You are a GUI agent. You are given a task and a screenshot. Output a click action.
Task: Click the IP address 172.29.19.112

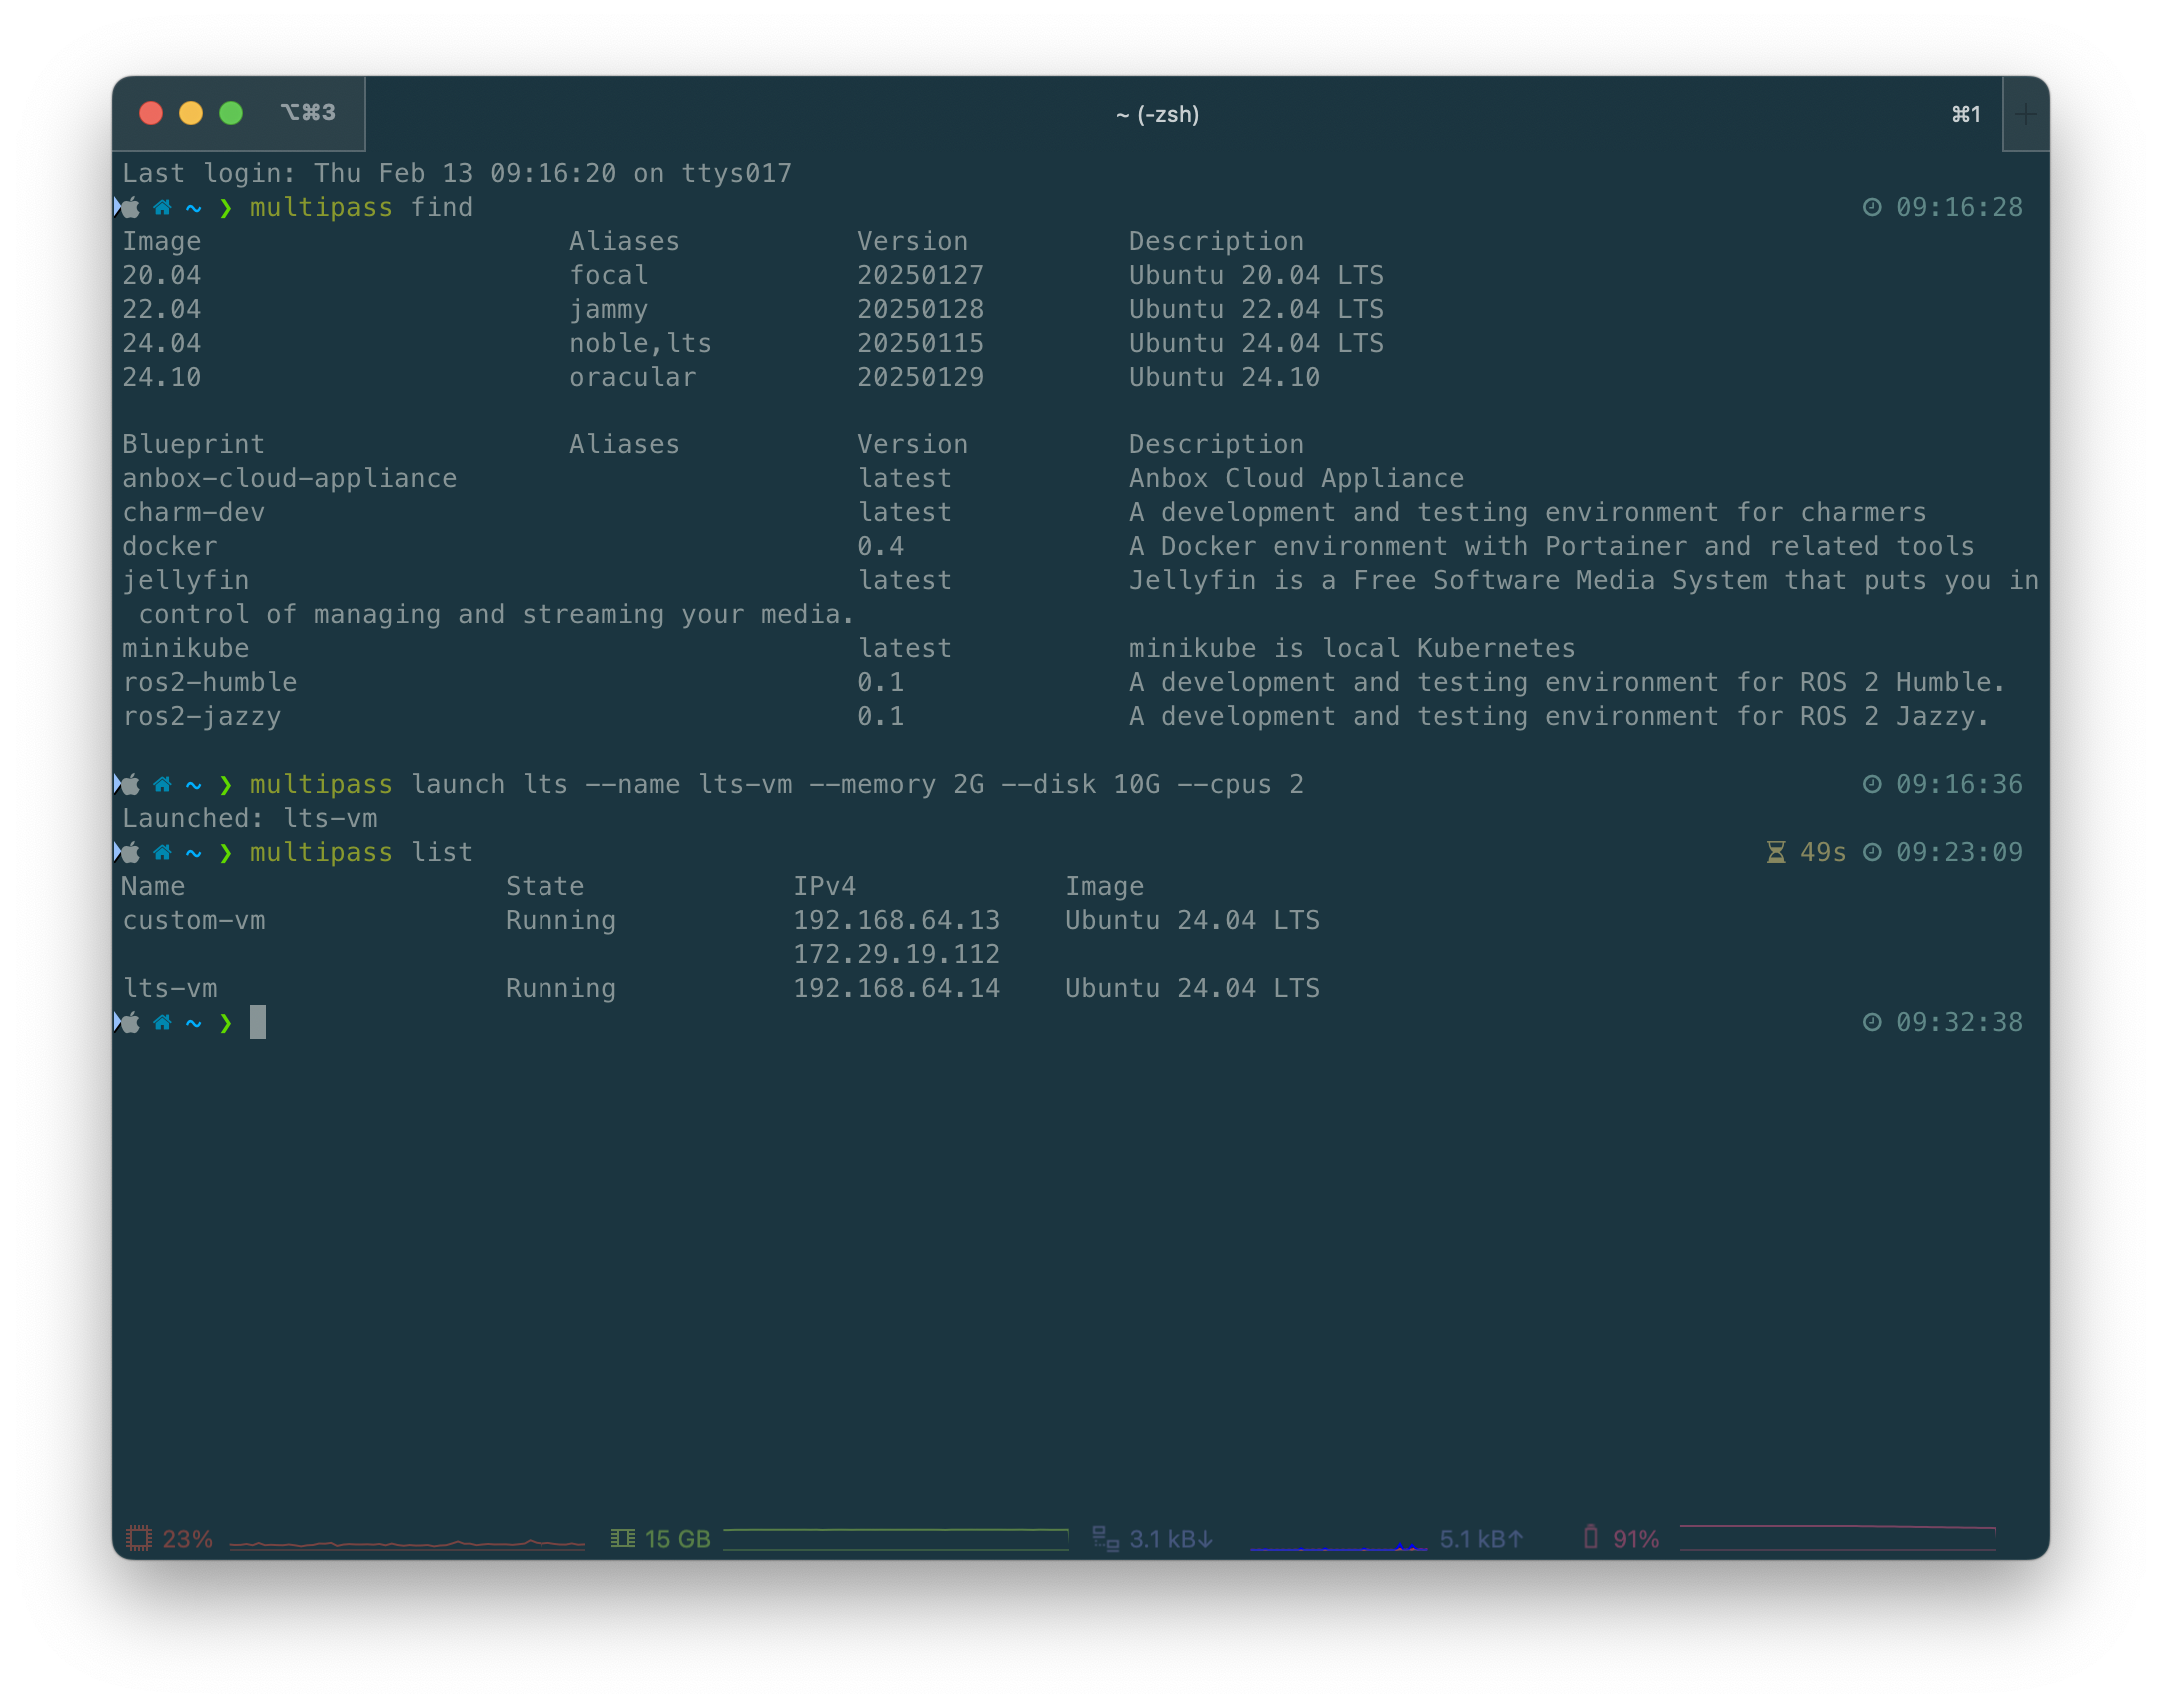pyautogui.click(x=896, y=955)
